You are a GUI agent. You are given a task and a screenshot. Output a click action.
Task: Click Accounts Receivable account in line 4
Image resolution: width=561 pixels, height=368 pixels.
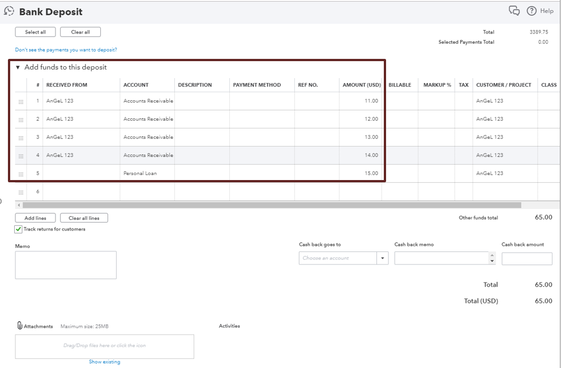[x=148, y=155]
